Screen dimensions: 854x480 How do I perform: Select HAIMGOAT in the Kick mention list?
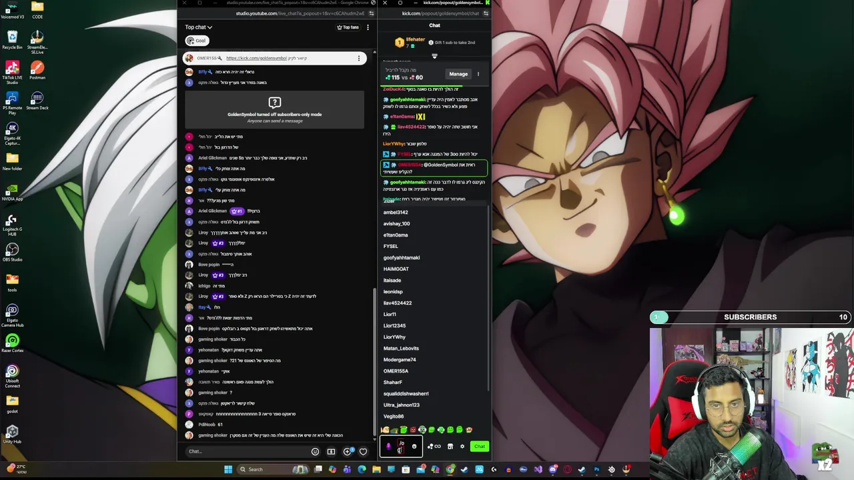tap(396, 269)
